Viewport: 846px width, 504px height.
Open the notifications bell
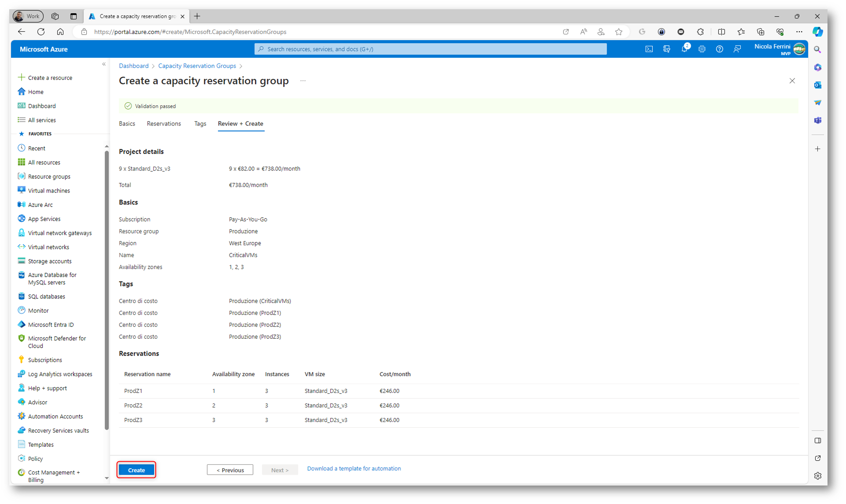tap(684, 49)
